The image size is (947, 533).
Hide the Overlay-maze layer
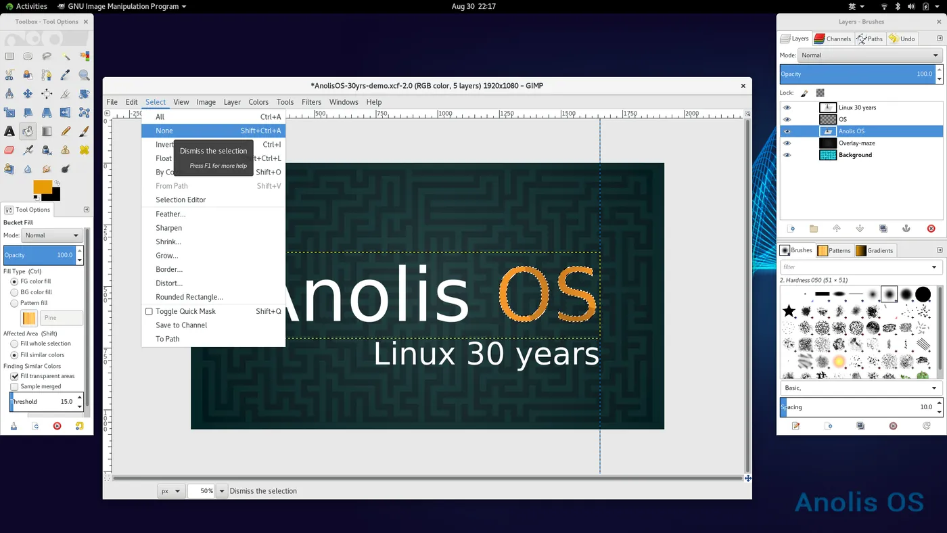click(x=787, y=143)
